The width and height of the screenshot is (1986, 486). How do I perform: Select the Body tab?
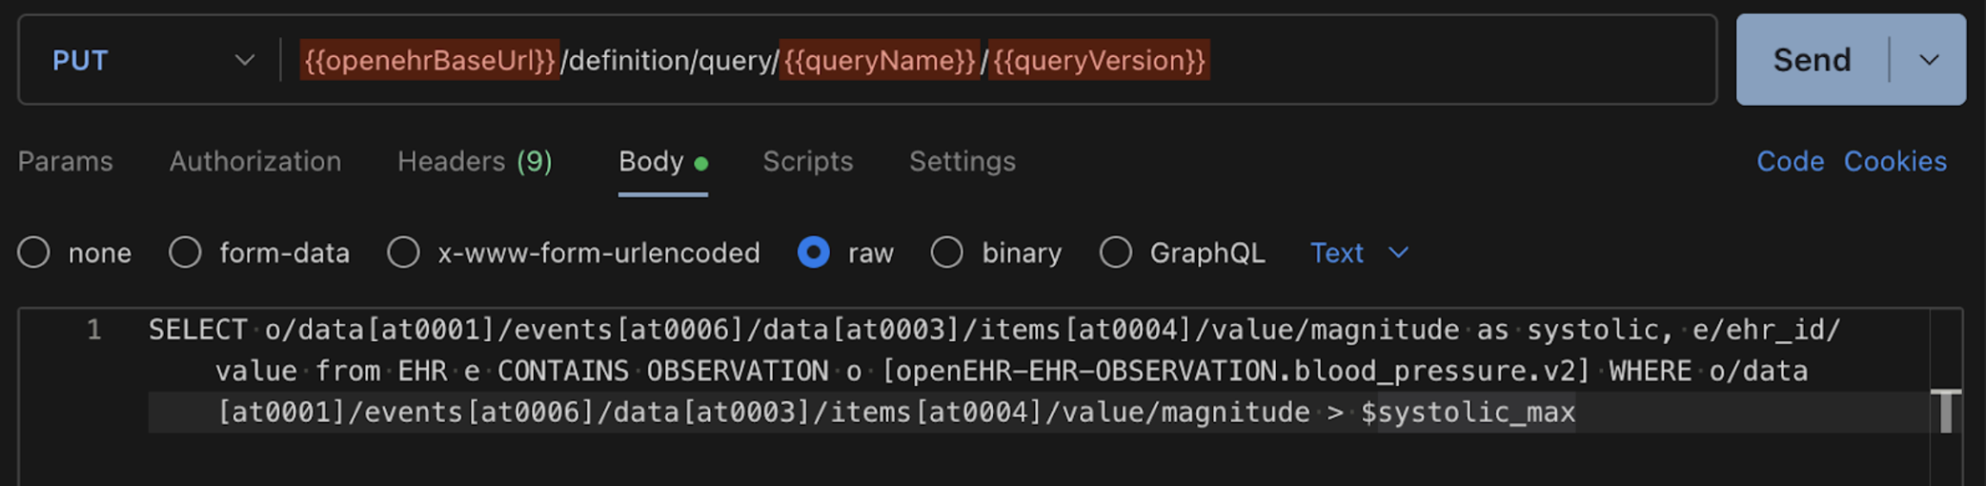[x=663, y=162]
